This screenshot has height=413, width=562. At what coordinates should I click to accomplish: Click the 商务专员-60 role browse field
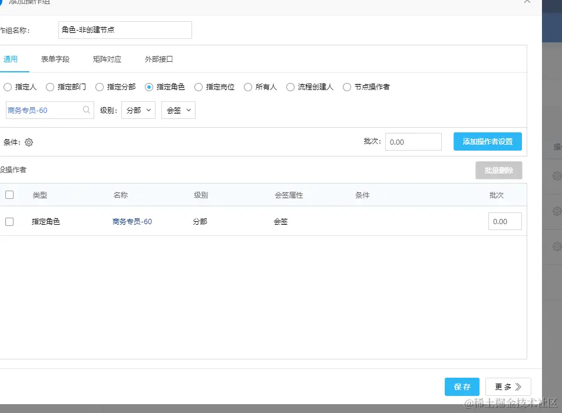coord(50,110)
